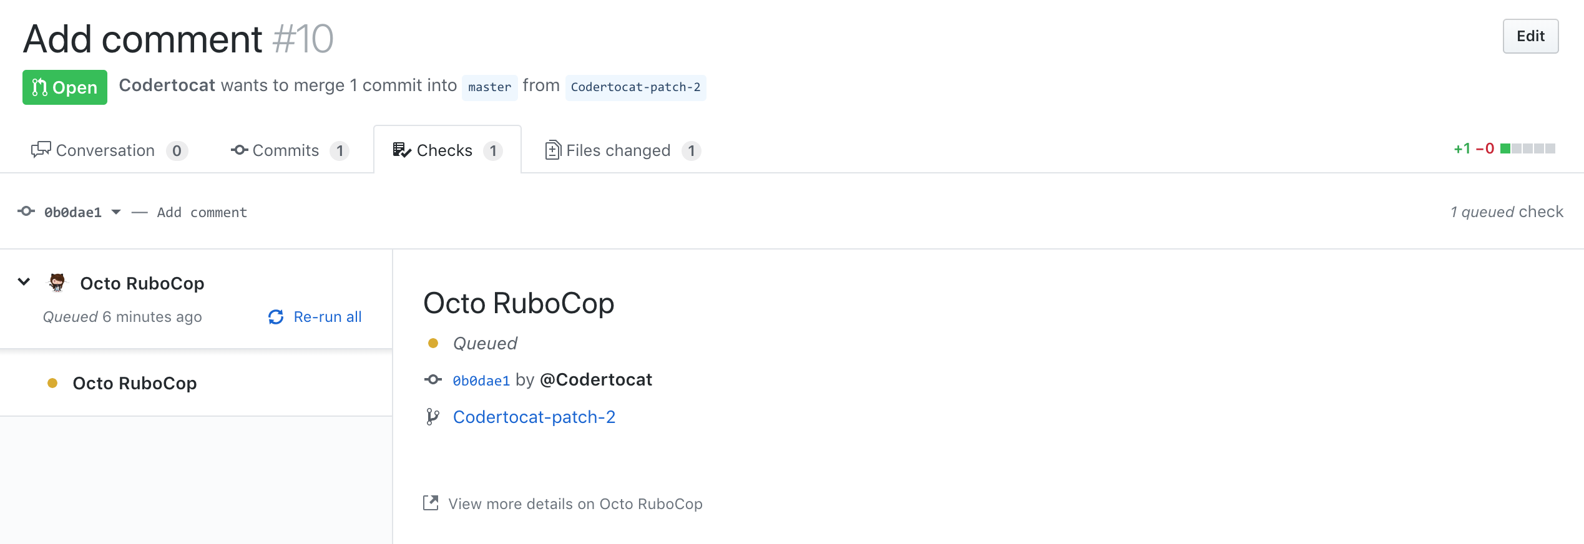
Task: Click the Re-run all refresh icon
Action: pos(276,317)
